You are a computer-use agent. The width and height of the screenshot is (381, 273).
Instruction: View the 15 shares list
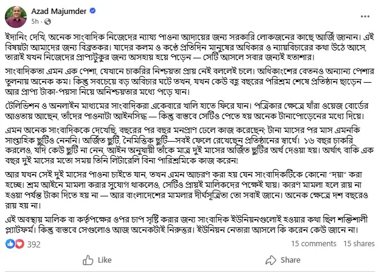pyautogui.click(x=359, y=244)
